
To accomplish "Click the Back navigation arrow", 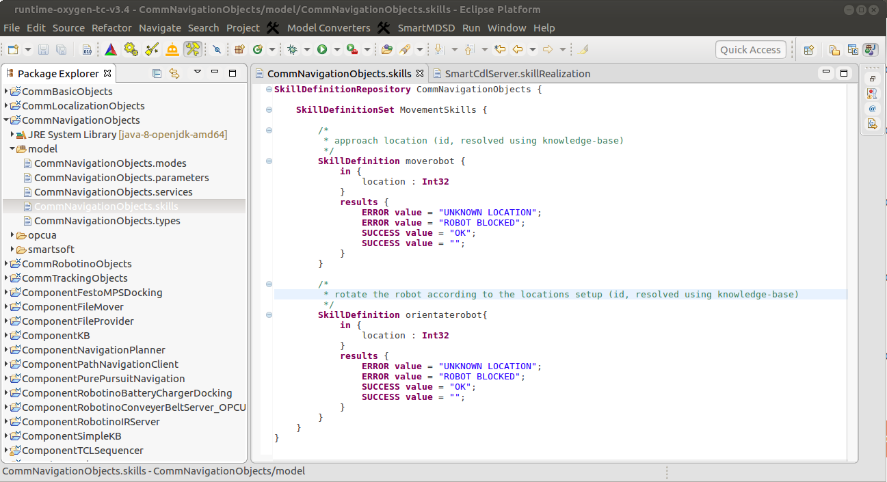I will tap(518, 49).
